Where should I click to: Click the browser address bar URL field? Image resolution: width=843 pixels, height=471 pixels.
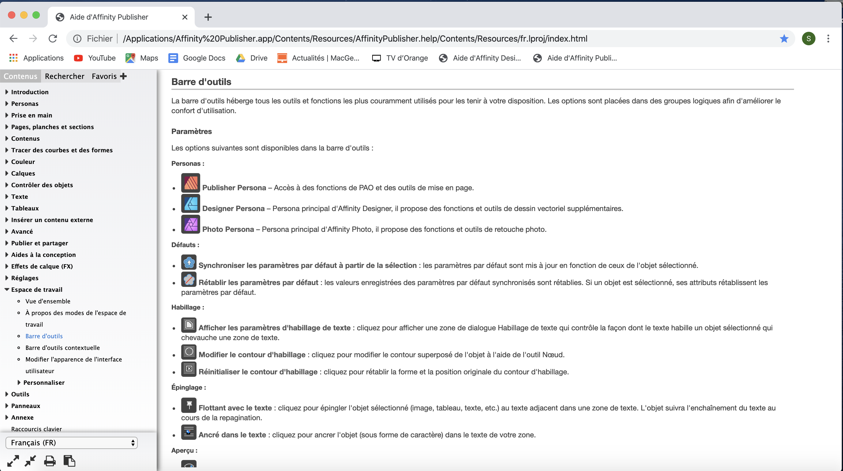355,39
